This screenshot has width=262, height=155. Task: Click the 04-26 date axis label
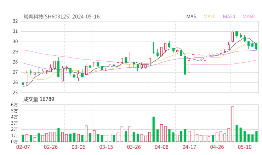click(217, 147)
